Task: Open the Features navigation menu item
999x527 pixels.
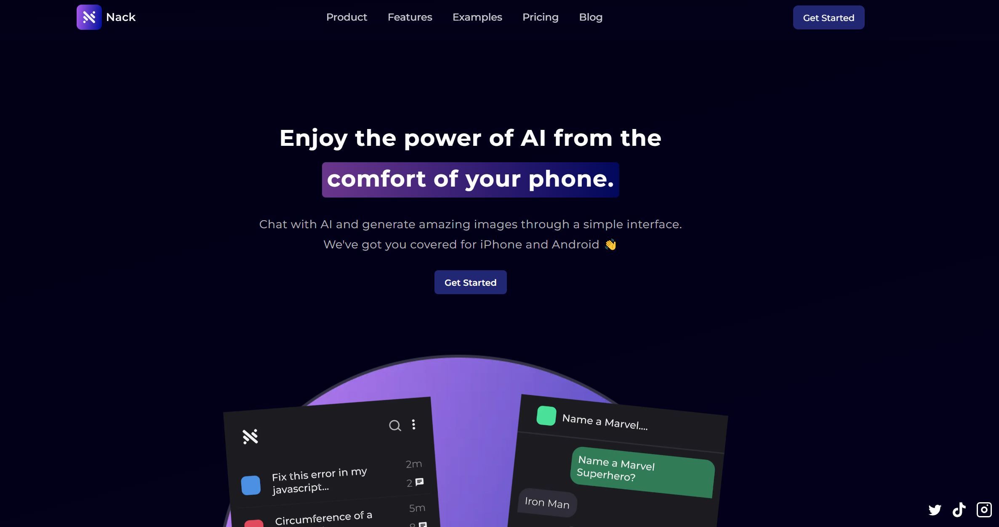Action: pyautogui.click(x=409, y=17)
